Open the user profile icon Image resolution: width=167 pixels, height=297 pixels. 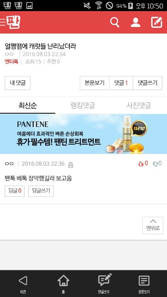tap(135, 22)
